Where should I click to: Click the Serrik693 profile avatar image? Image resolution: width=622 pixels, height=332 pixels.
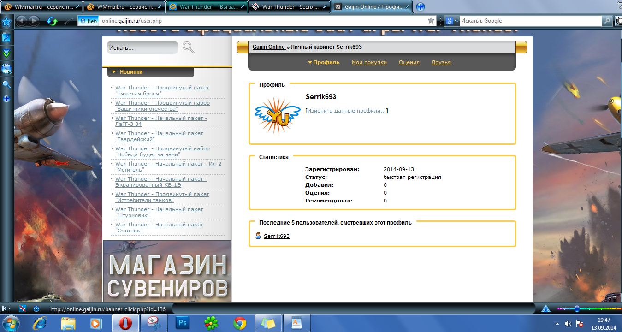(x=278, y=116)
